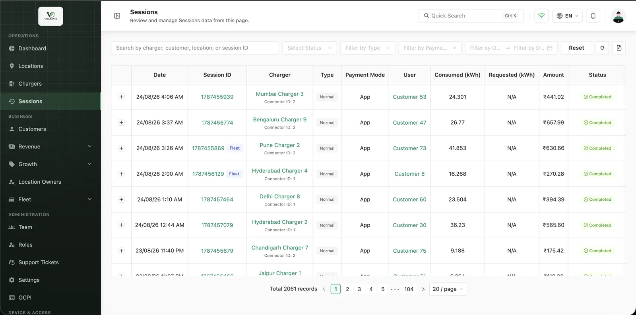
Task: Export sessions via document icon button
Action: [619, 48]
